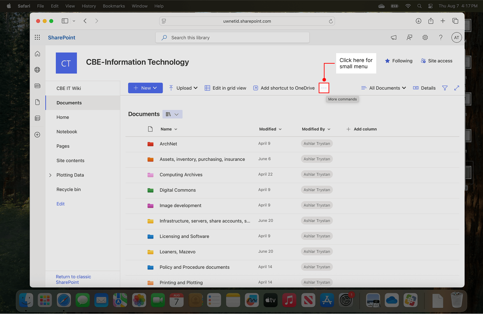Click the Create site plus icon
Viewport: 483px width, 314px height.
[37, 135]
